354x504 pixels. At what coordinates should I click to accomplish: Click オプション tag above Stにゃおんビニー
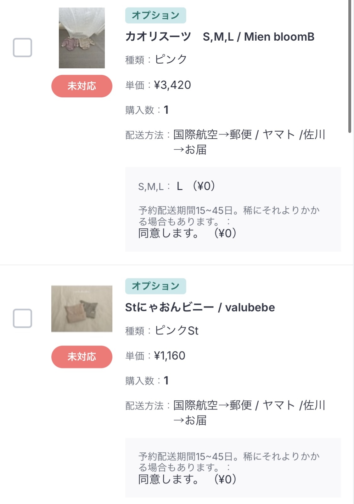tap(155, 286)
